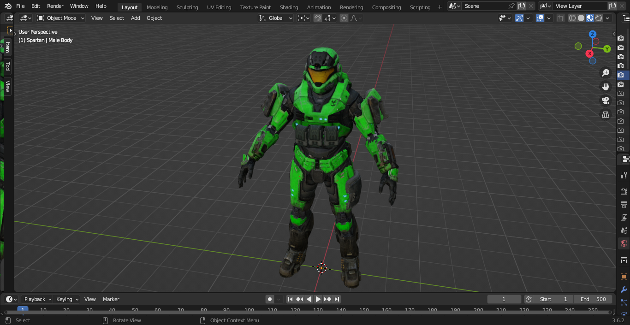Open the Add menu in viewport header
The height and width of the screenshot is (325, 630).
pos(135,18)
